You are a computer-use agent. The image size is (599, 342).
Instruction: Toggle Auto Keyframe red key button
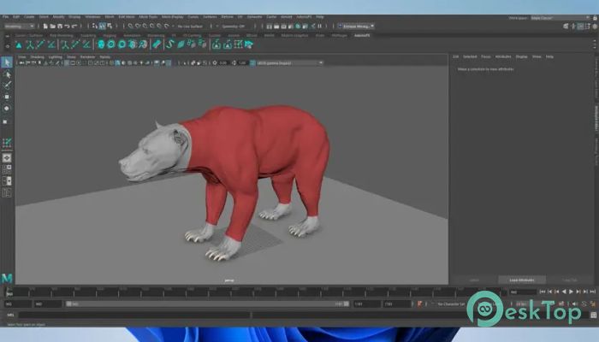point(419,304)
